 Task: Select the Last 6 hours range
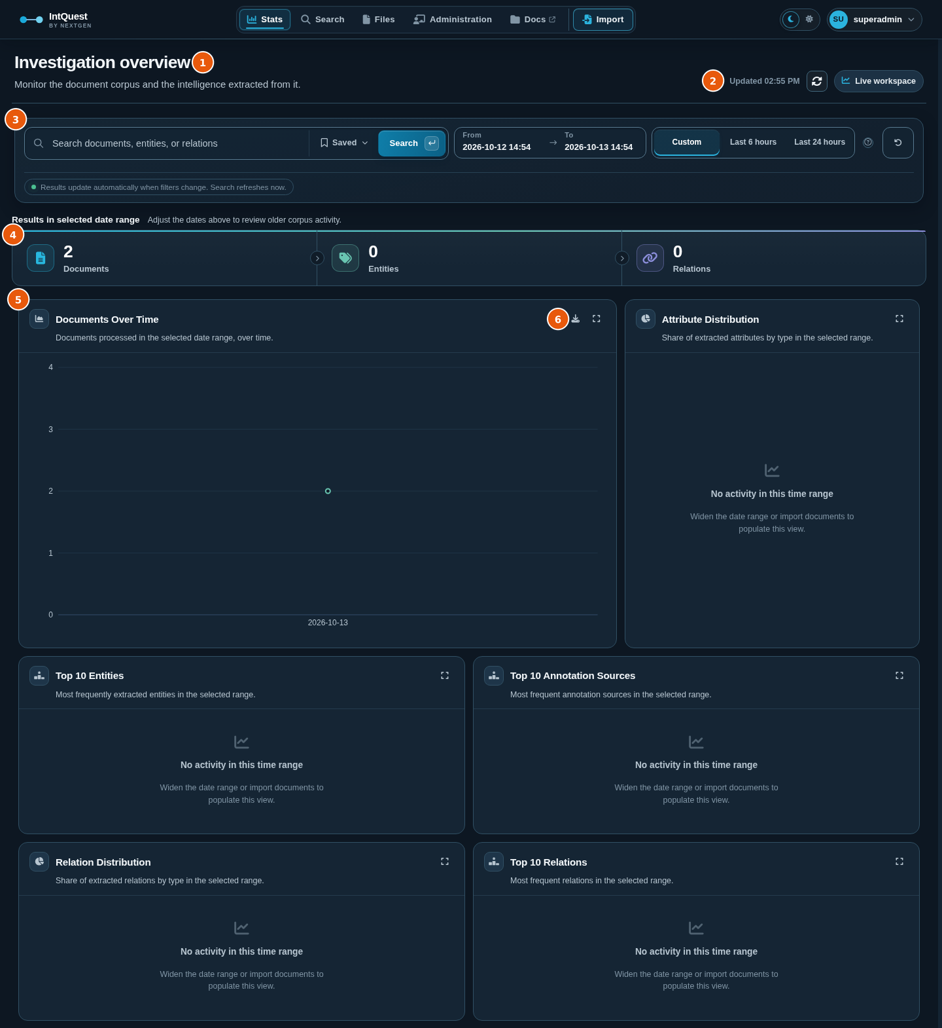click(x=753, y=142)
